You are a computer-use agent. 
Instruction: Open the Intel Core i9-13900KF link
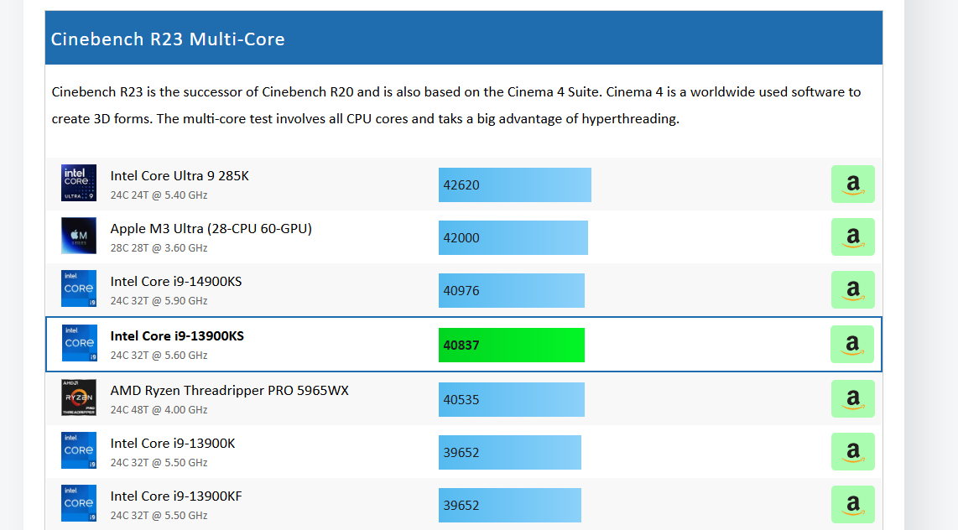coord(176,496)
